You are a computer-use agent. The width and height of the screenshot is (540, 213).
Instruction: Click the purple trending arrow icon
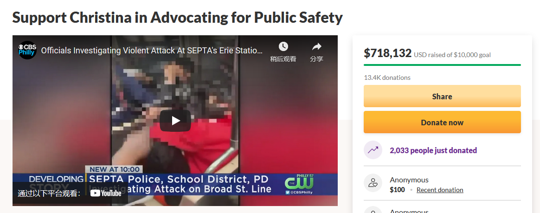point(373,150)
